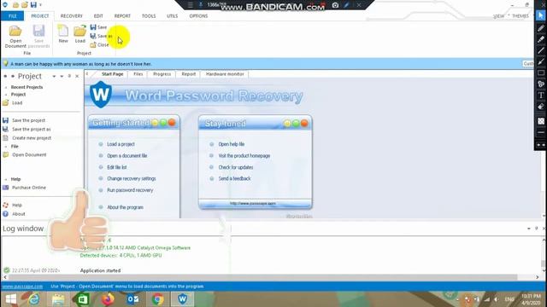Image resolution: width=547 pixels, height=307 pixels.
Task: Open the Windows Start menu
Action: (11, 299)
